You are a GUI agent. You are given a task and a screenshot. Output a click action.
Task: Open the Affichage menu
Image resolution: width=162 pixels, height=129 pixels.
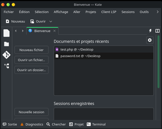tap(61, 12)
